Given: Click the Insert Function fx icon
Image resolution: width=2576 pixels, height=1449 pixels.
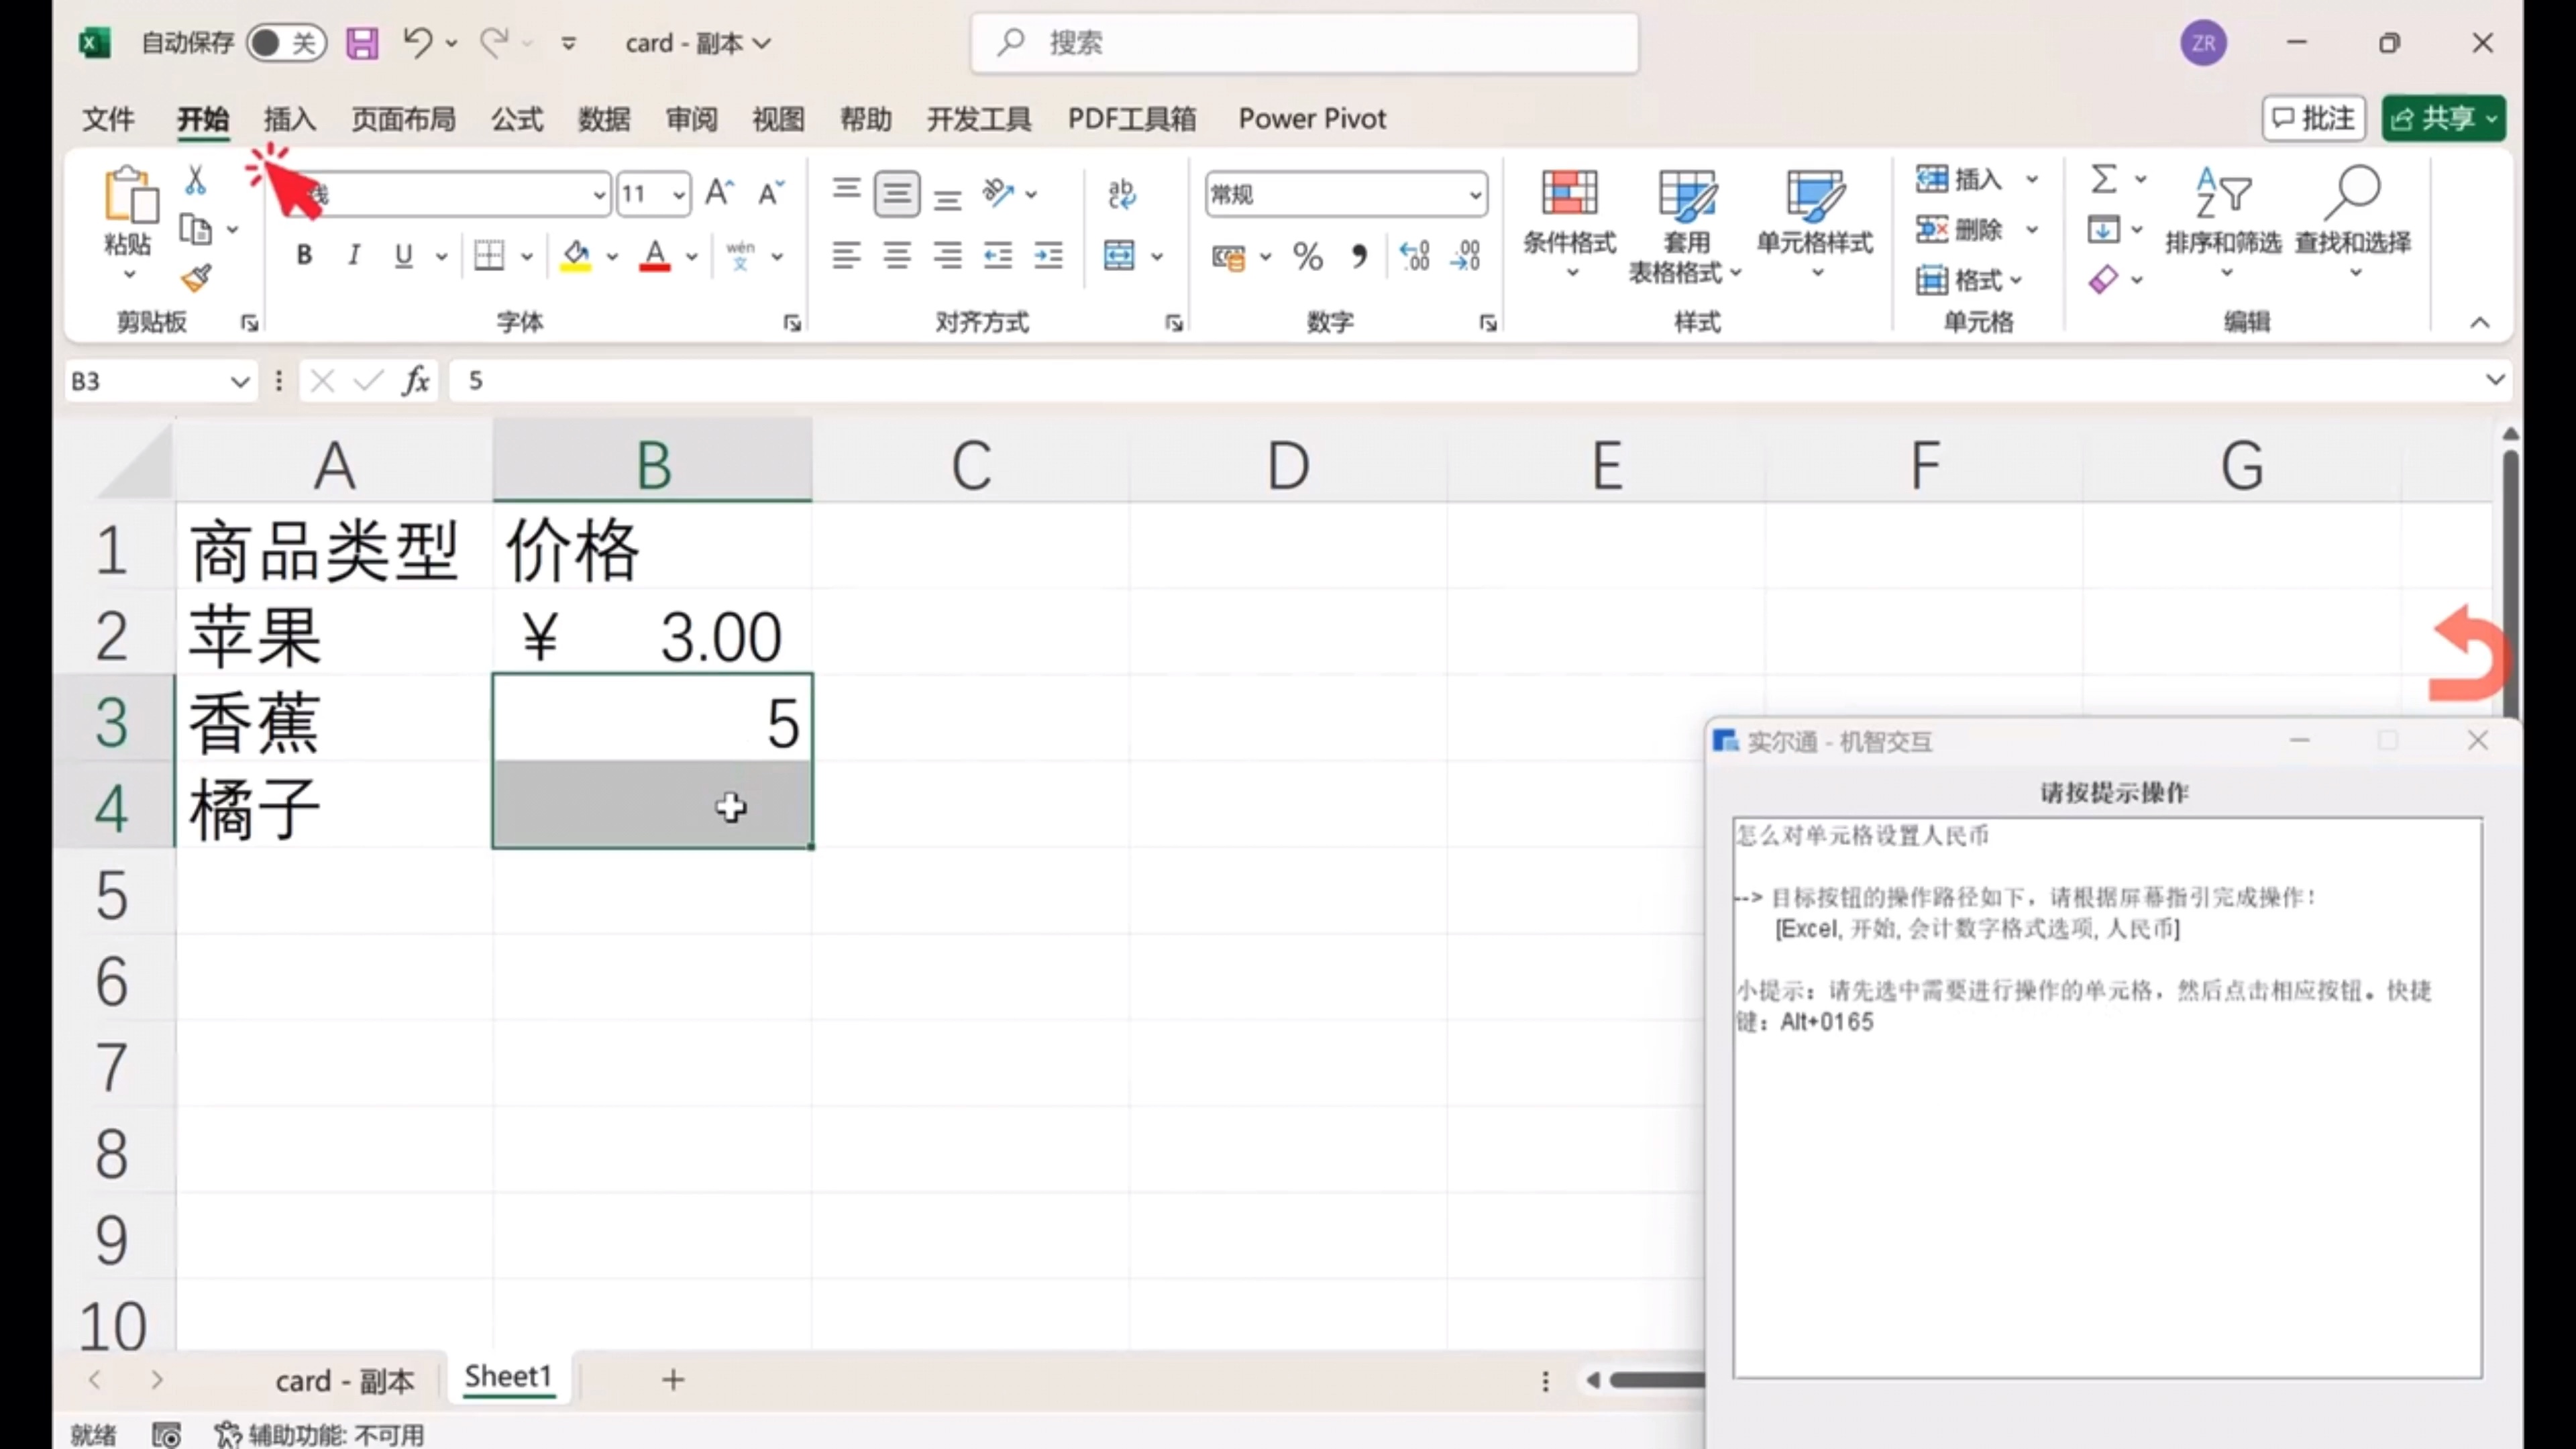Looking at the screenshot, I should [416, 381].
